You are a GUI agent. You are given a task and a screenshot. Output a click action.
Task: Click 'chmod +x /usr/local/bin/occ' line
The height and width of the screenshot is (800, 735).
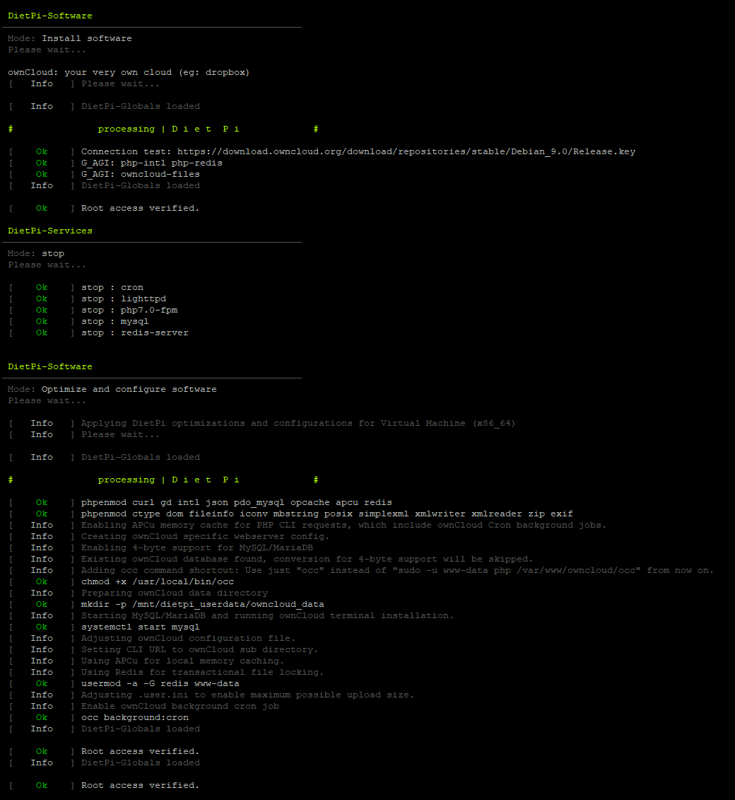(158, 581)
